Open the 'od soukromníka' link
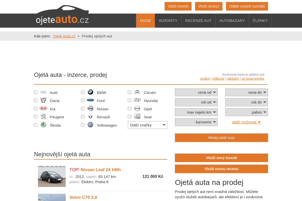The image size is (302, 201). pyautogui.click(x=253, y=79)
